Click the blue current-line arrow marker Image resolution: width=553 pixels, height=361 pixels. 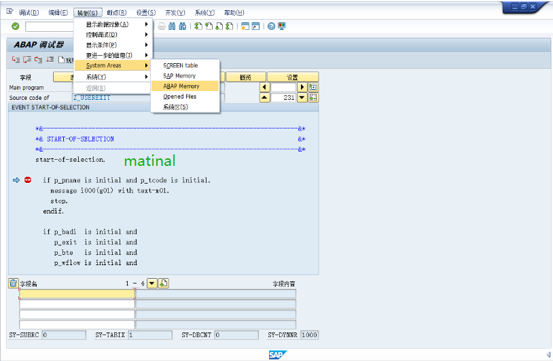[x=16, y=180]
